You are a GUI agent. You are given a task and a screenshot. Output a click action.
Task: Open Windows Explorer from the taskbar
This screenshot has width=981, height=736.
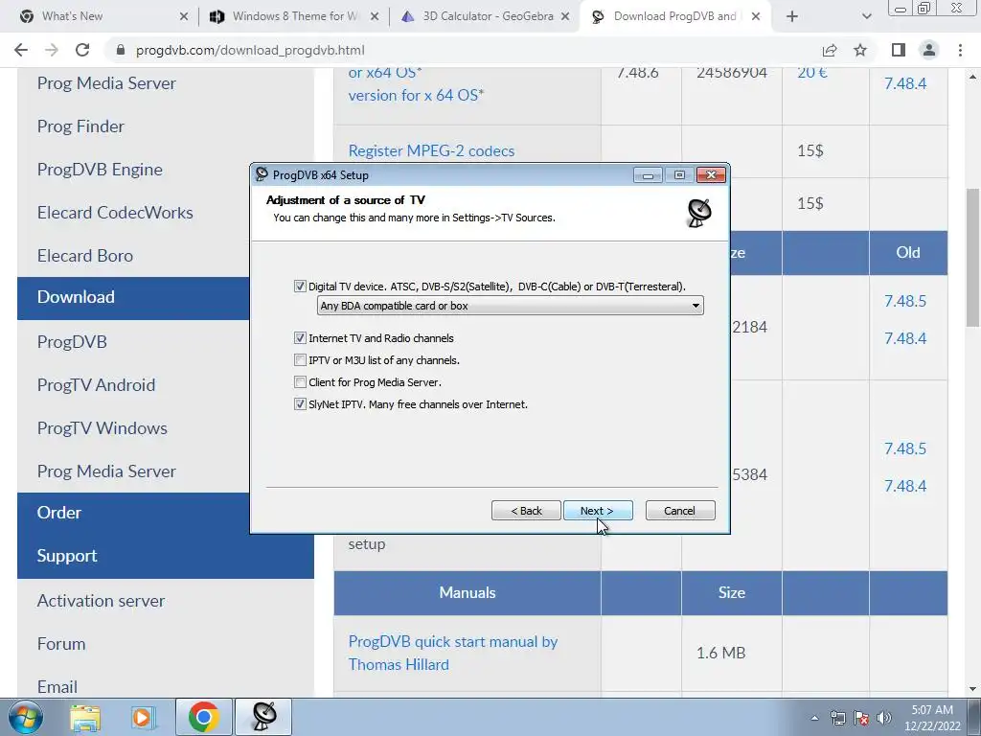click(85, 717)
